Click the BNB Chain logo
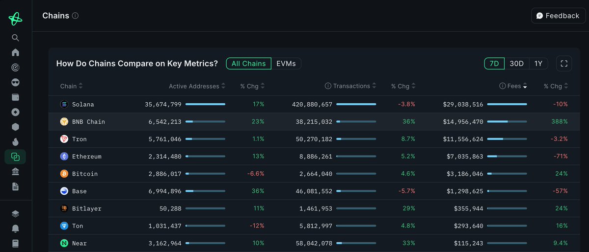This screenshot has width=589, height=252. pos(64,121)
